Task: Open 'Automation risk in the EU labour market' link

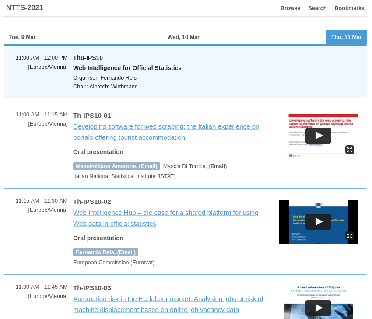Action: [x=168, y=304]
